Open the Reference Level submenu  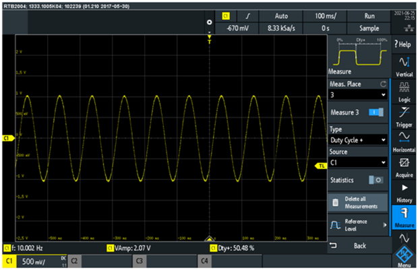[357, 224]
